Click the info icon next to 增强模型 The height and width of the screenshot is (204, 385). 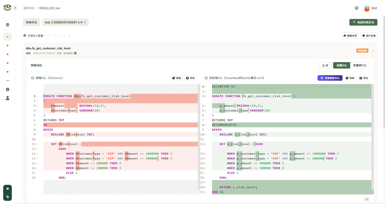tap(75, 53)
